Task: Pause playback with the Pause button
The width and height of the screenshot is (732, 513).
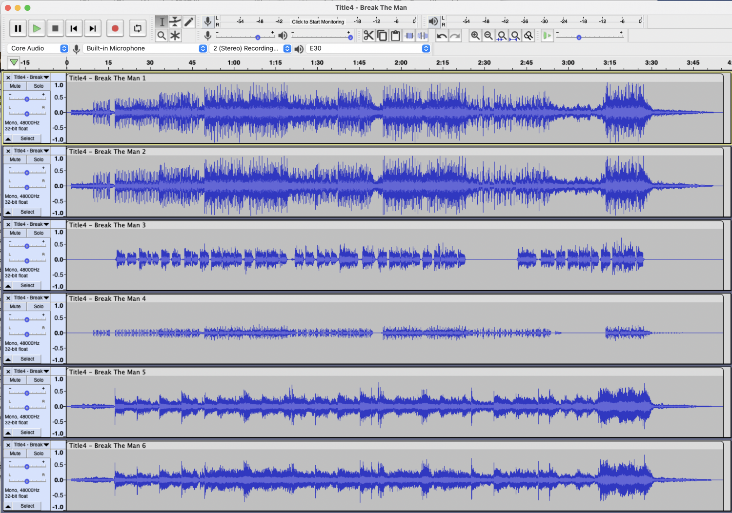Action: [18, 28]
